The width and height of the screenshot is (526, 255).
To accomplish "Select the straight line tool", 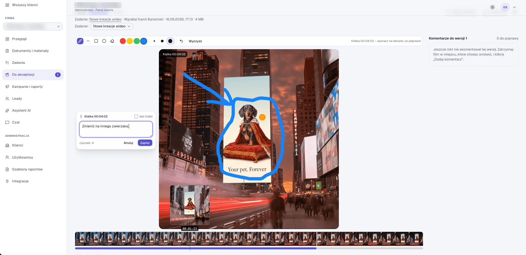I will [x=88, y=41].
